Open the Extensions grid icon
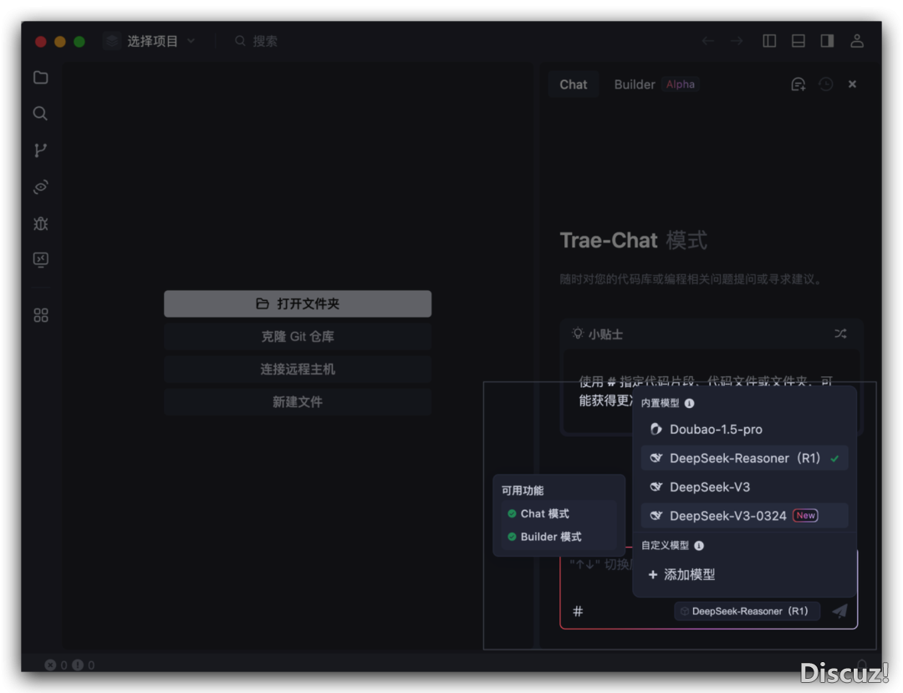 coord(40,315)
